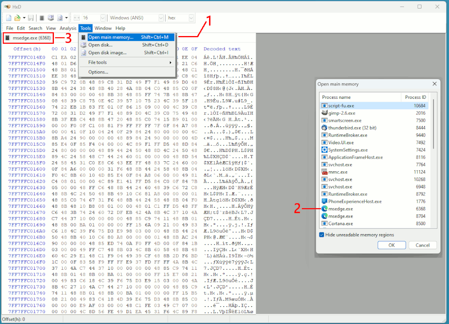
Task: Open the Analysis menu
Action: pos(68,28)
